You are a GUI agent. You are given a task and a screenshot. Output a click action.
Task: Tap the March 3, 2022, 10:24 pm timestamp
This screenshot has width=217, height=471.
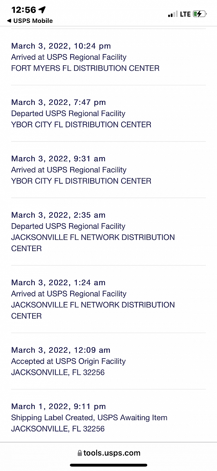(61, 46)
